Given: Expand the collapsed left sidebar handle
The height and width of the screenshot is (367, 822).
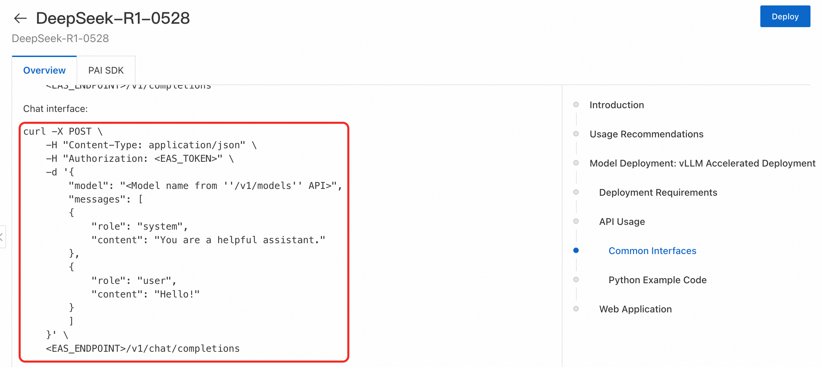Looking at the screenshot, I should (2, 237).
